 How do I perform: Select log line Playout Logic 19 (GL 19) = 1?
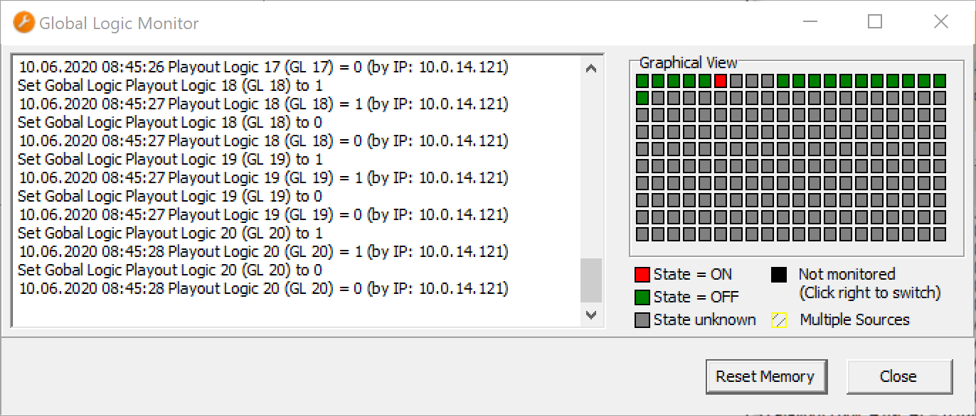click(x=263, y=178)
